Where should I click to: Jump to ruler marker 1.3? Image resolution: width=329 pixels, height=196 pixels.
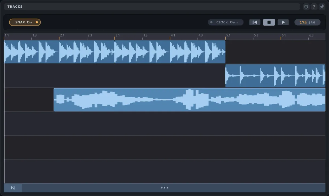point(35,35)
